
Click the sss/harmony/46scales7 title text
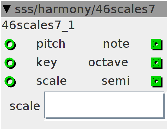85,9
